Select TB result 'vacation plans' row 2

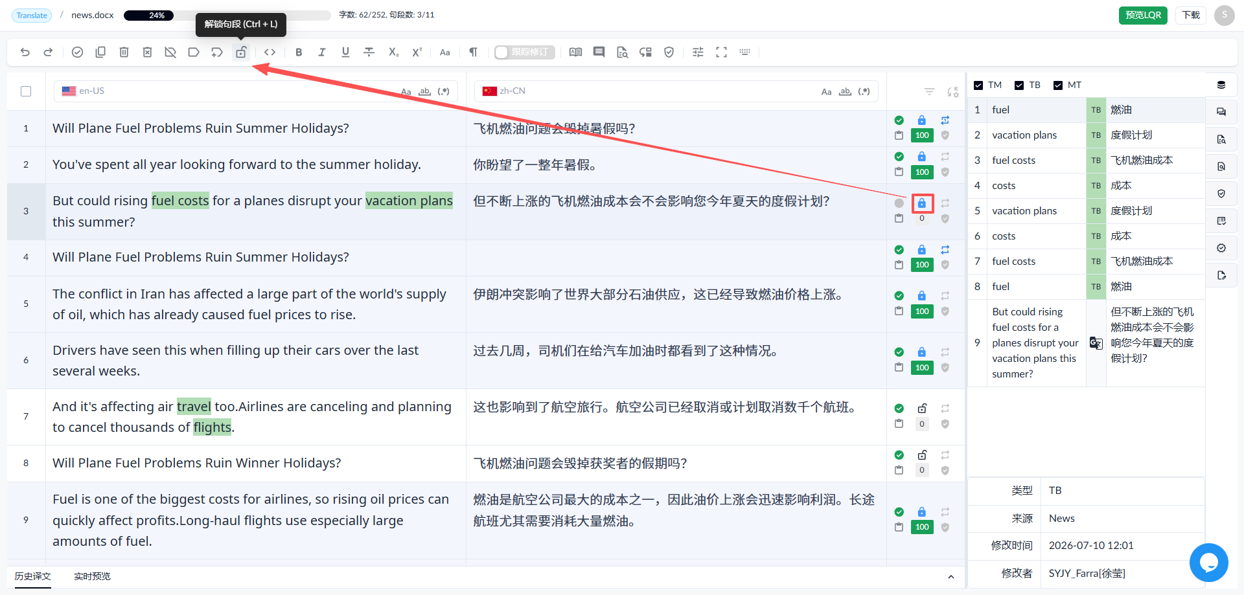1087,135
